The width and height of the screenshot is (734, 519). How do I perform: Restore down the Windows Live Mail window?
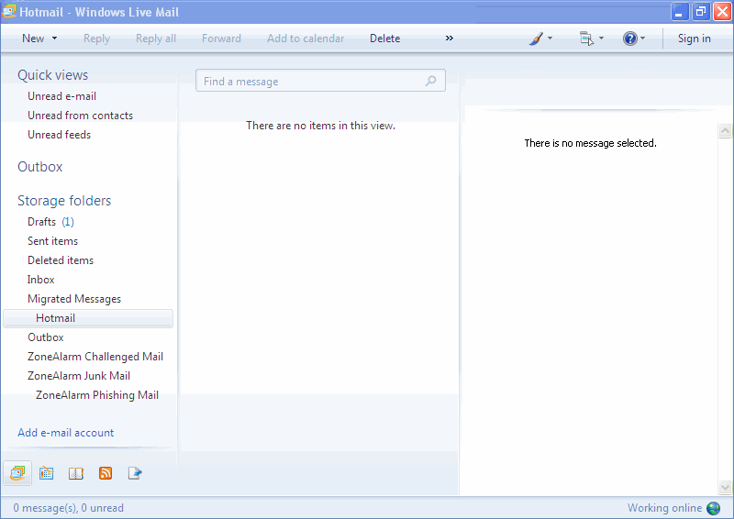click(x=701, y=12)
